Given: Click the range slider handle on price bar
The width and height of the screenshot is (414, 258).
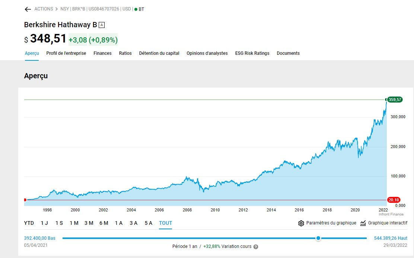Looking at the screenshot, I should 318,238.
